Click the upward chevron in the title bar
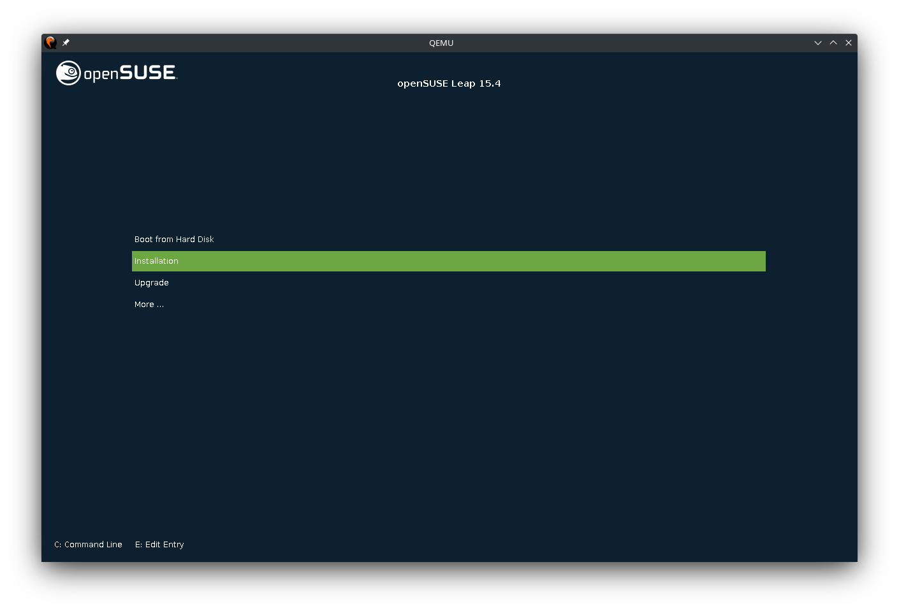Image resolution: width=899 pixels, height=611 pixels. pos(833,43)
